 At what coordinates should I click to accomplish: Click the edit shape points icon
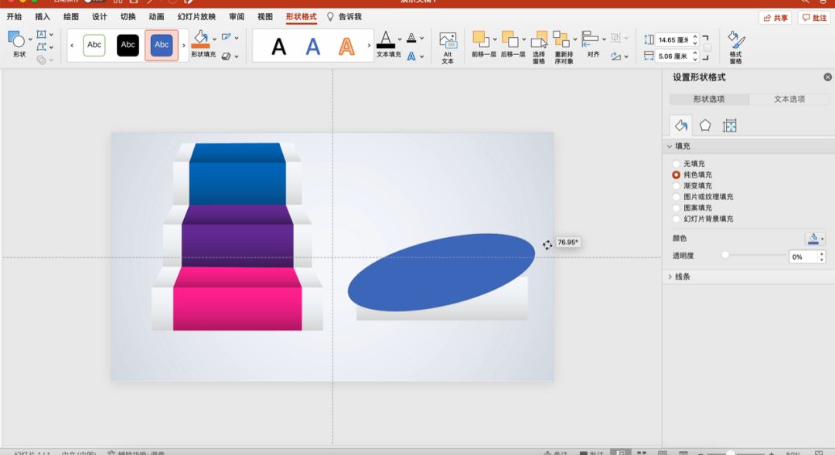click(x=42, y=47)
